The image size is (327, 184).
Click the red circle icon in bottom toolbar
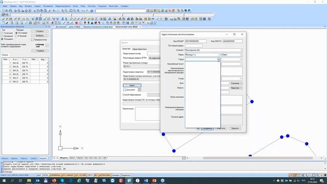76,22
